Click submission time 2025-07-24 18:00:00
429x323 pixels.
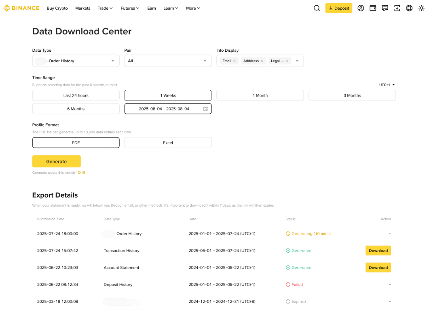click(x=57, y=234)
